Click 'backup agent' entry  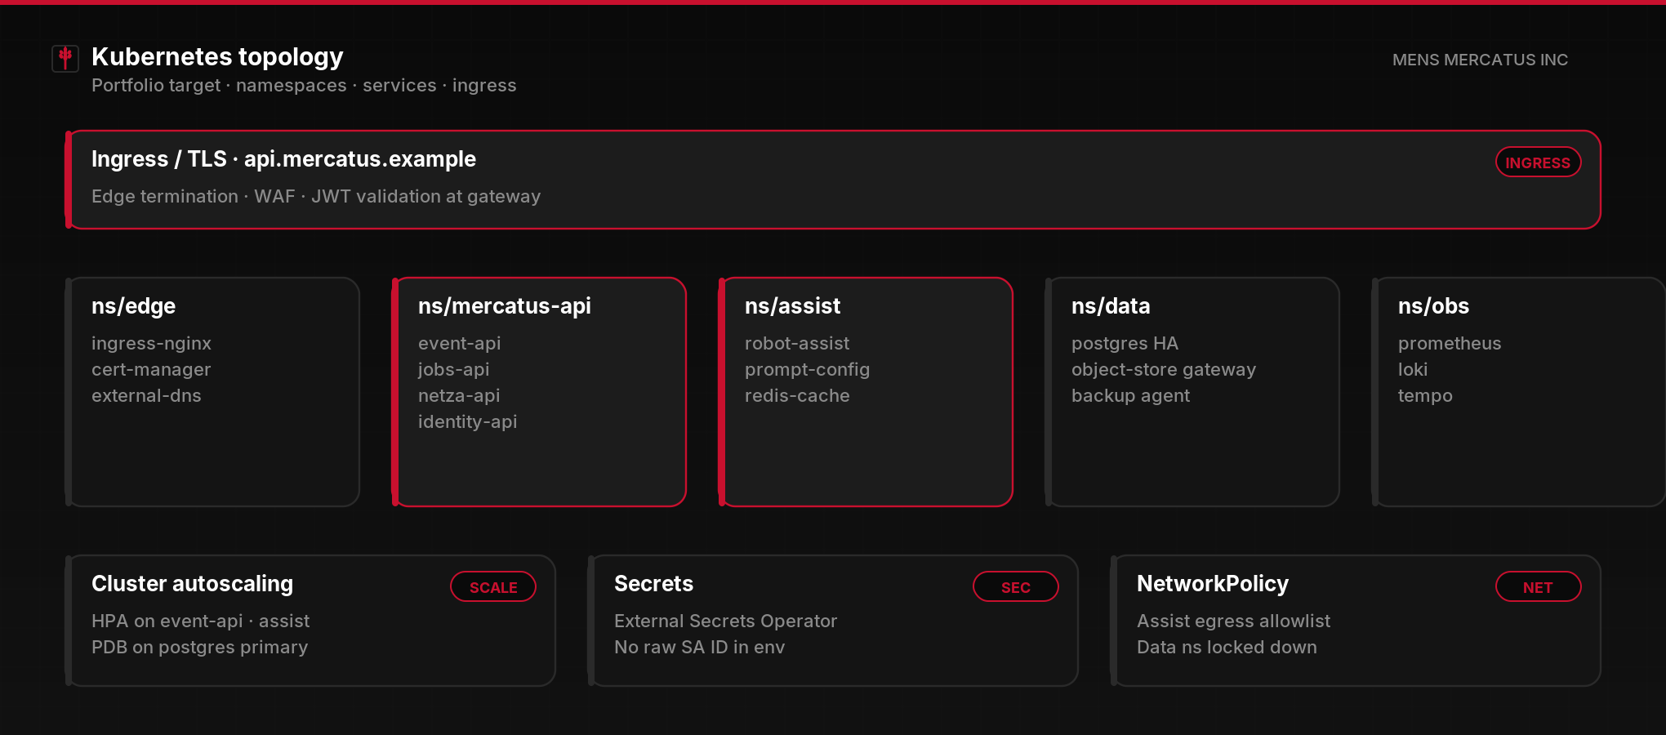(1130, 396)
